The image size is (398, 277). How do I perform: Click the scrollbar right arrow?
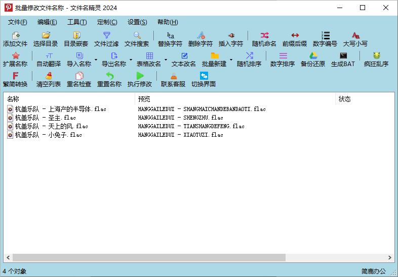click(389, 257)
